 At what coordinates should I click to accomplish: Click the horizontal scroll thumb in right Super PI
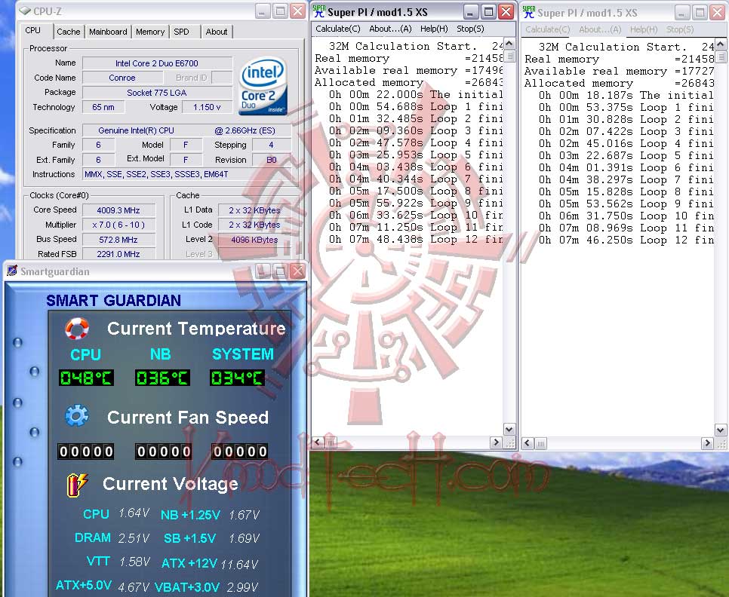point(540,443)
